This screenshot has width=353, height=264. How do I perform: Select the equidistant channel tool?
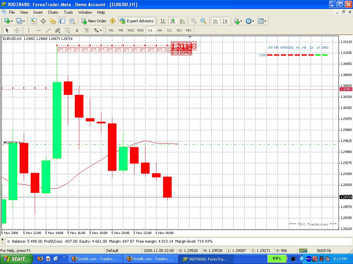58,30
